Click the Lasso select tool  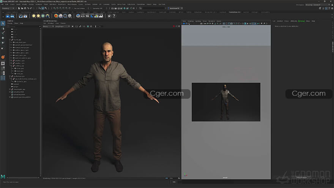[3, 28]
